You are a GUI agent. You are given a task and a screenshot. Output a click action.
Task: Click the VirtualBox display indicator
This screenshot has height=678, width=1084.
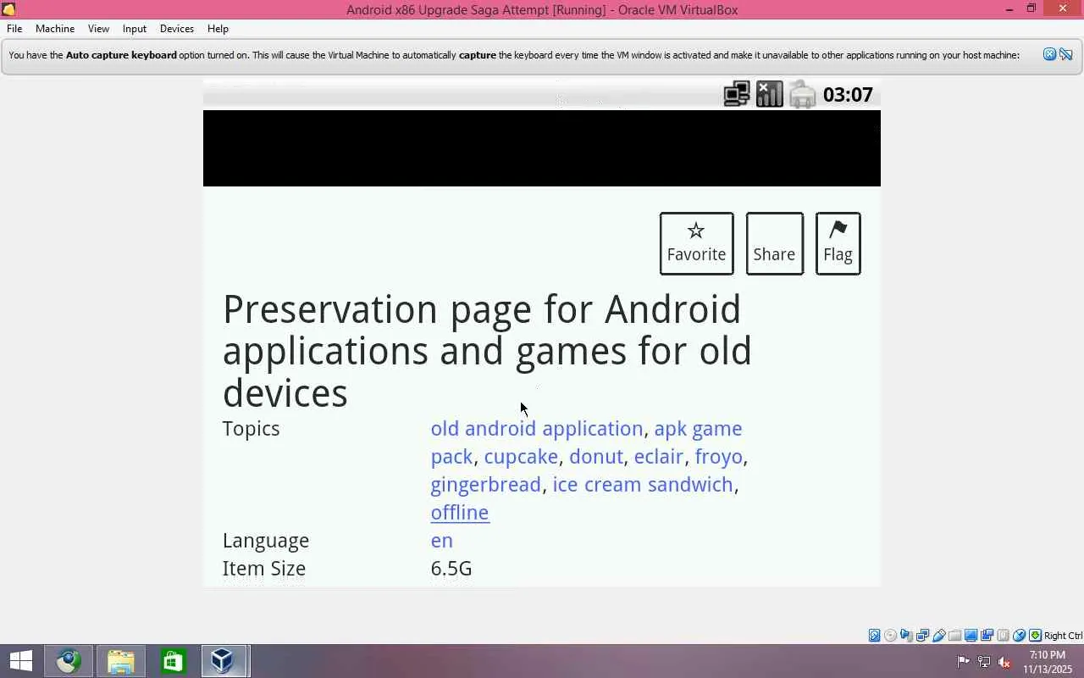click(x=971, y=636)
